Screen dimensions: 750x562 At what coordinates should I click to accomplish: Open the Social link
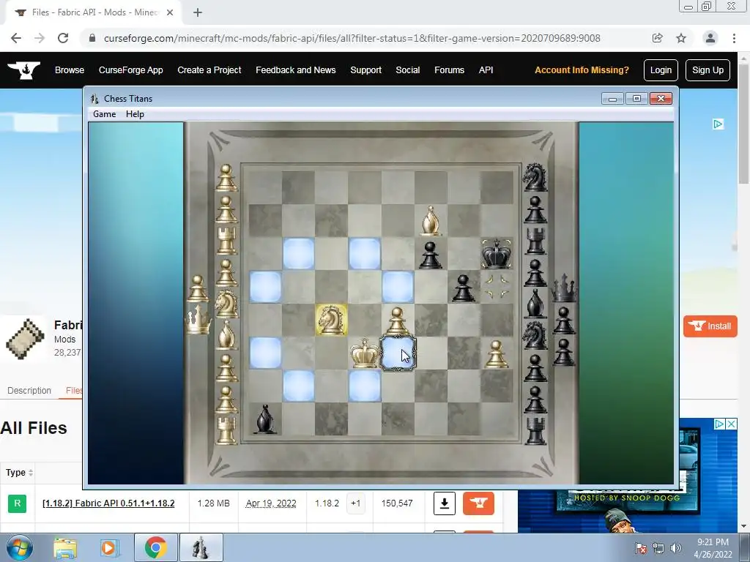point(407,70)
